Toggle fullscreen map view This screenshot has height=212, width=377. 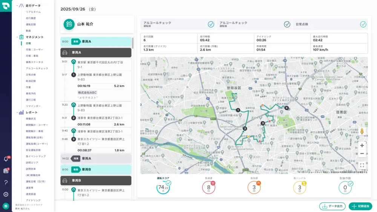362,165
